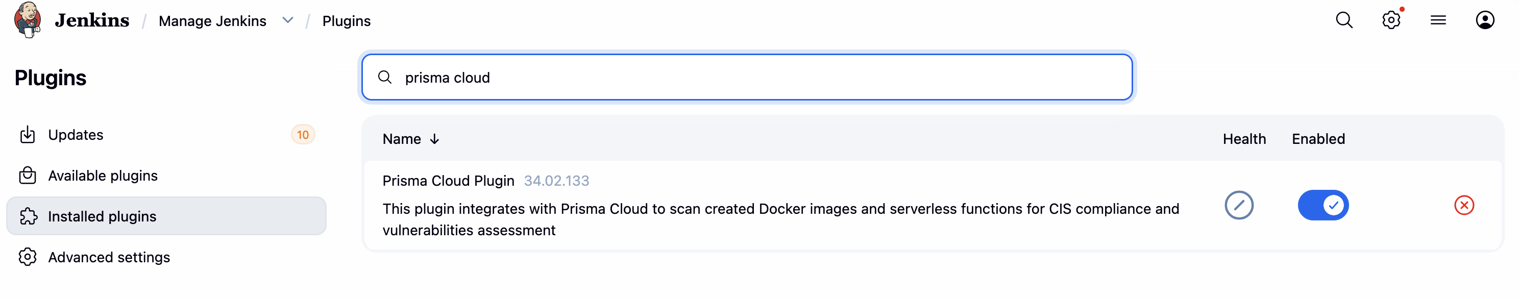Open the Manage Jenkins gear icon
Image resolution: width=1519 pixels, height=298 pixels.
1391,20
